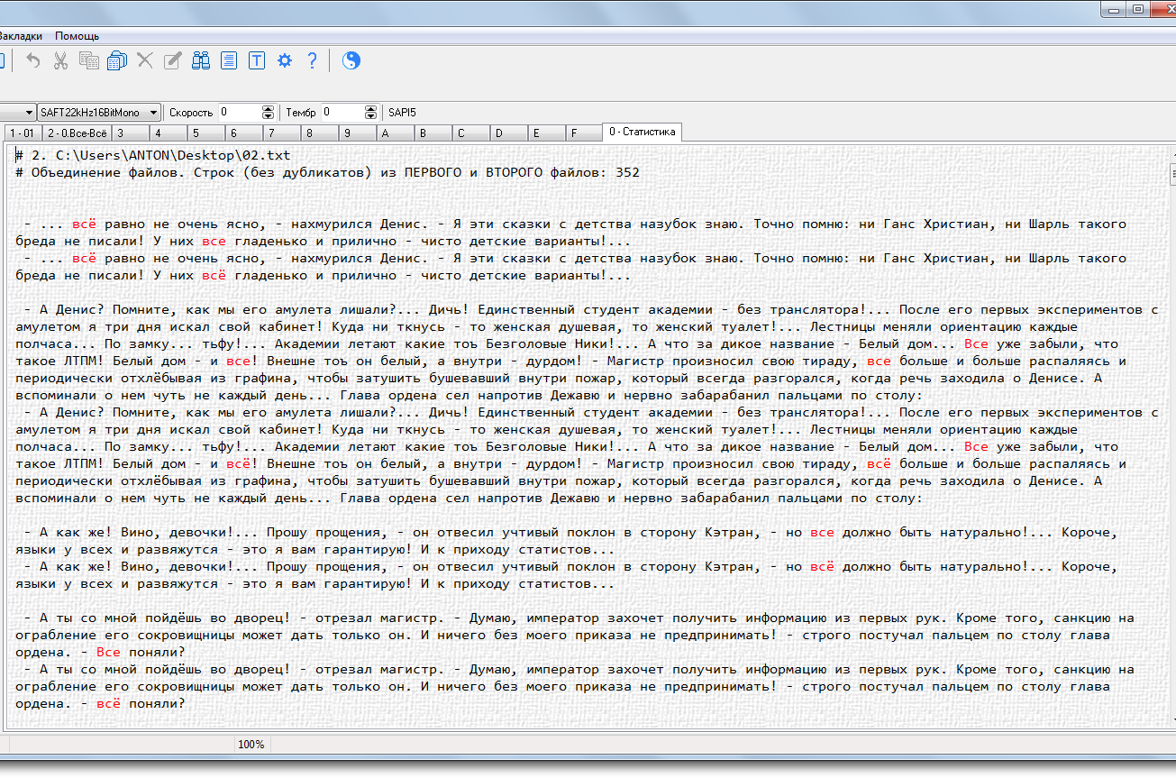This screenshot has width=1176, height=778.
Task: Adjust the Тембр spinner arrows
Action: coord(370,113)
